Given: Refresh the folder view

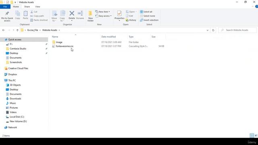Looking at the screenshot, I should pos(213,30).
